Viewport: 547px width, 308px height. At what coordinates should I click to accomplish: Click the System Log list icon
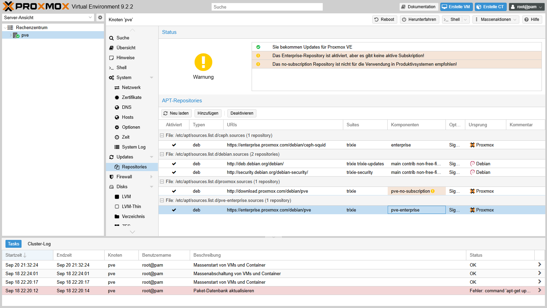[x=117, y=147]
